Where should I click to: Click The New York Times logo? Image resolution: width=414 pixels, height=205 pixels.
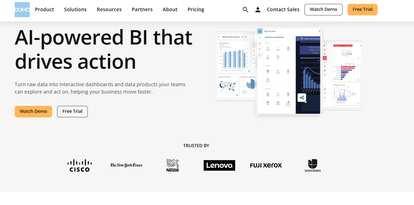tap(126, 165)
